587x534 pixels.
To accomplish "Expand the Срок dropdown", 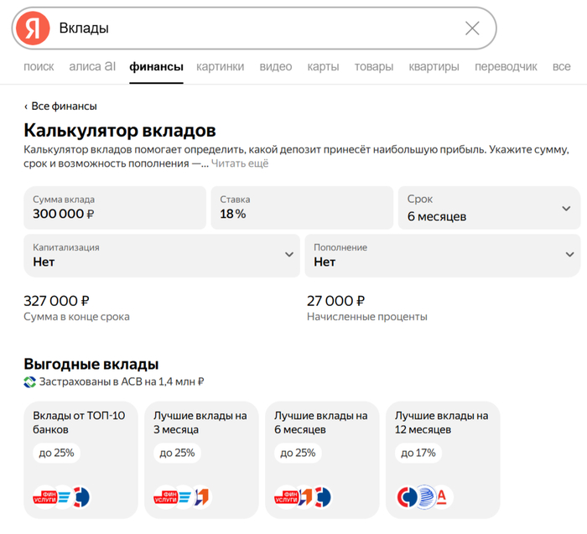I will pos(489,208).
